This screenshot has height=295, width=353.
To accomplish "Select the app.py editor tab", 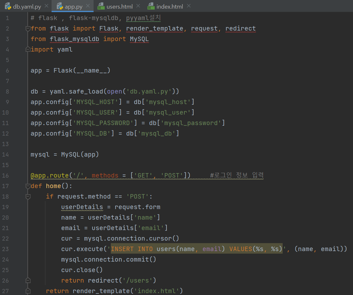I will 73,7.
